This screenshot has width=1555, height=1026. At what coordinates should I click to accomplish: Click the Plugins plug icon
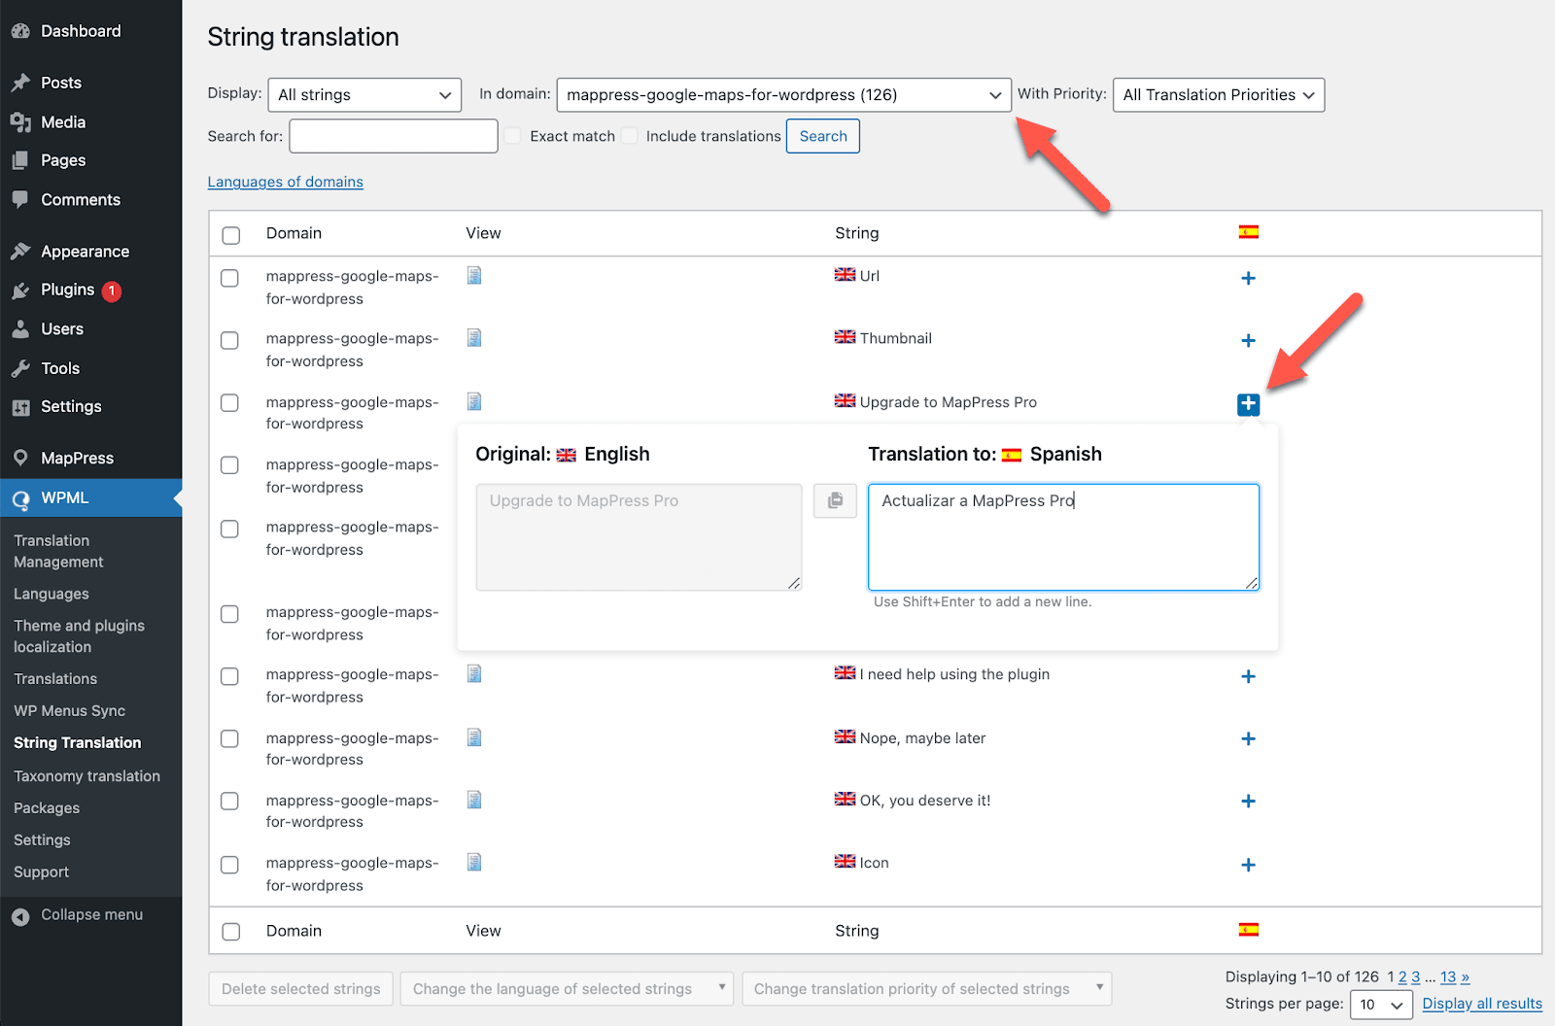click(20, 291)
